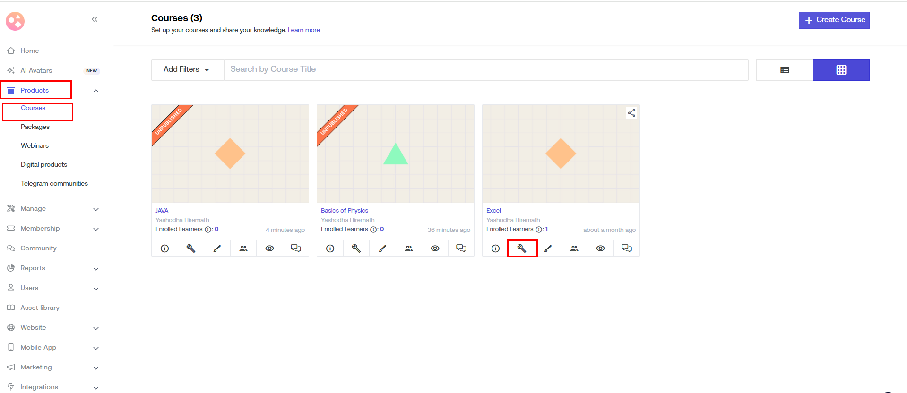Open the Add Filters dropdown
The width and height of the screenshot is (907, 393).
click(x=187, y=69)
